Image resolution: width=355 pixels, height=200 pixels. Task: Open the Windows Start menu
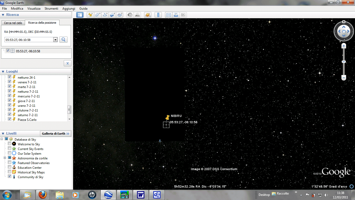7,195
